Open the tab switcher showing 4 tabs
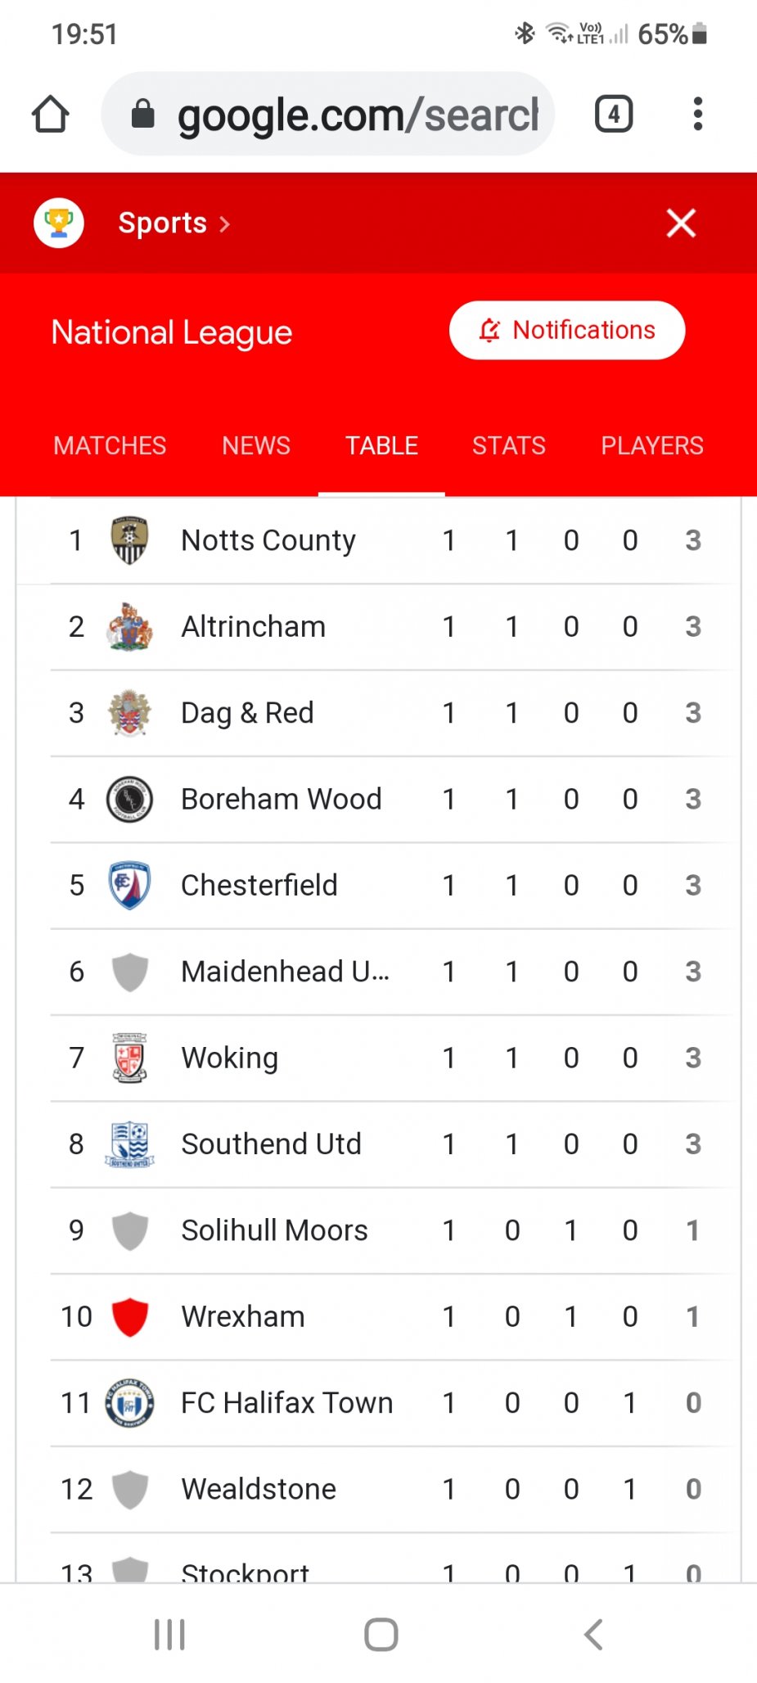This screenshot has height=1683, width=757. pos(614,114)
